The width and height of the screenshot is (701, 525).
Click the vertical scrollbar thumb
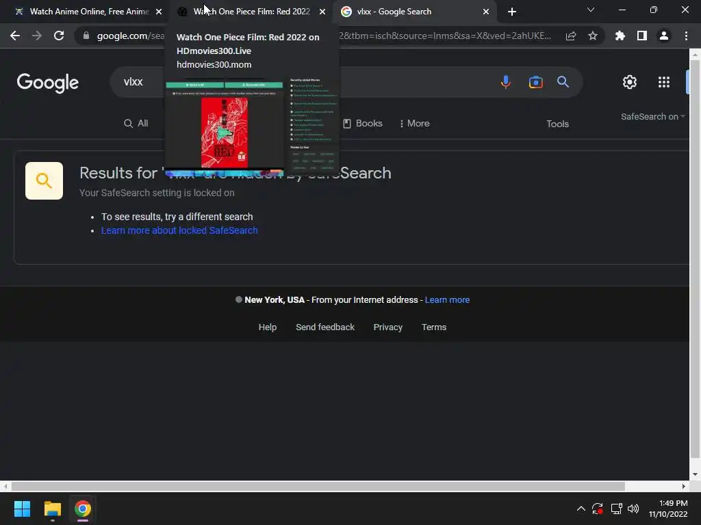(x=695, y=259)
